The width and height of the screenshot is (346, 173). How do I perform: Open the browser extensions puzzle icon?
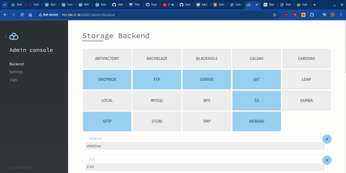[312, 15]
